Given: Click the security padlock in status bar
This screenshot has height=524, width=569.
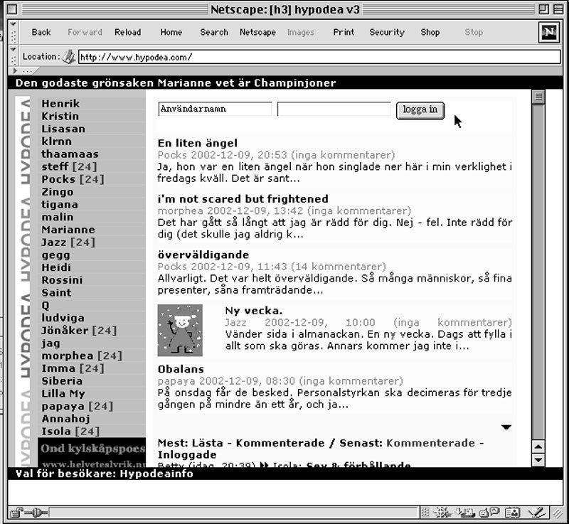Looking at the screenshot, I should [x=17, y=512].
